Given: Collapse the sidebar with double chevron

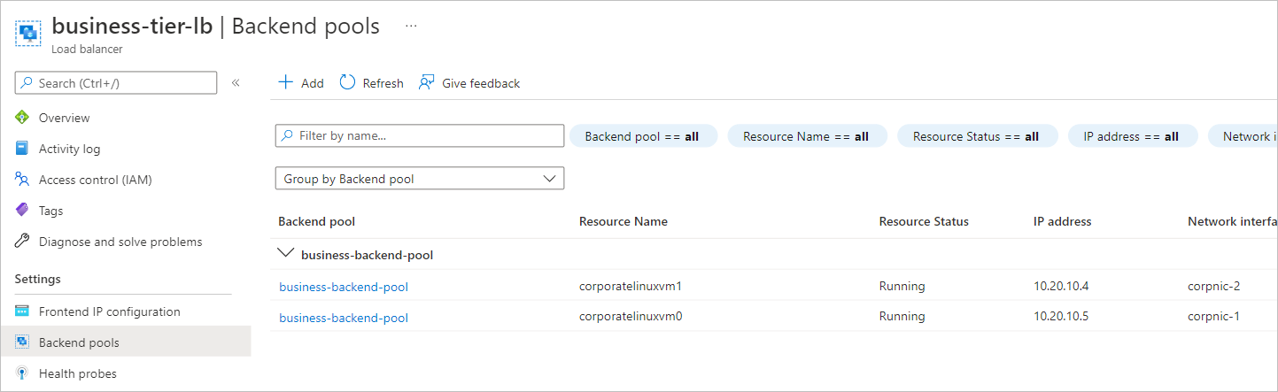Looking at the screenshot, I should 236,83.
